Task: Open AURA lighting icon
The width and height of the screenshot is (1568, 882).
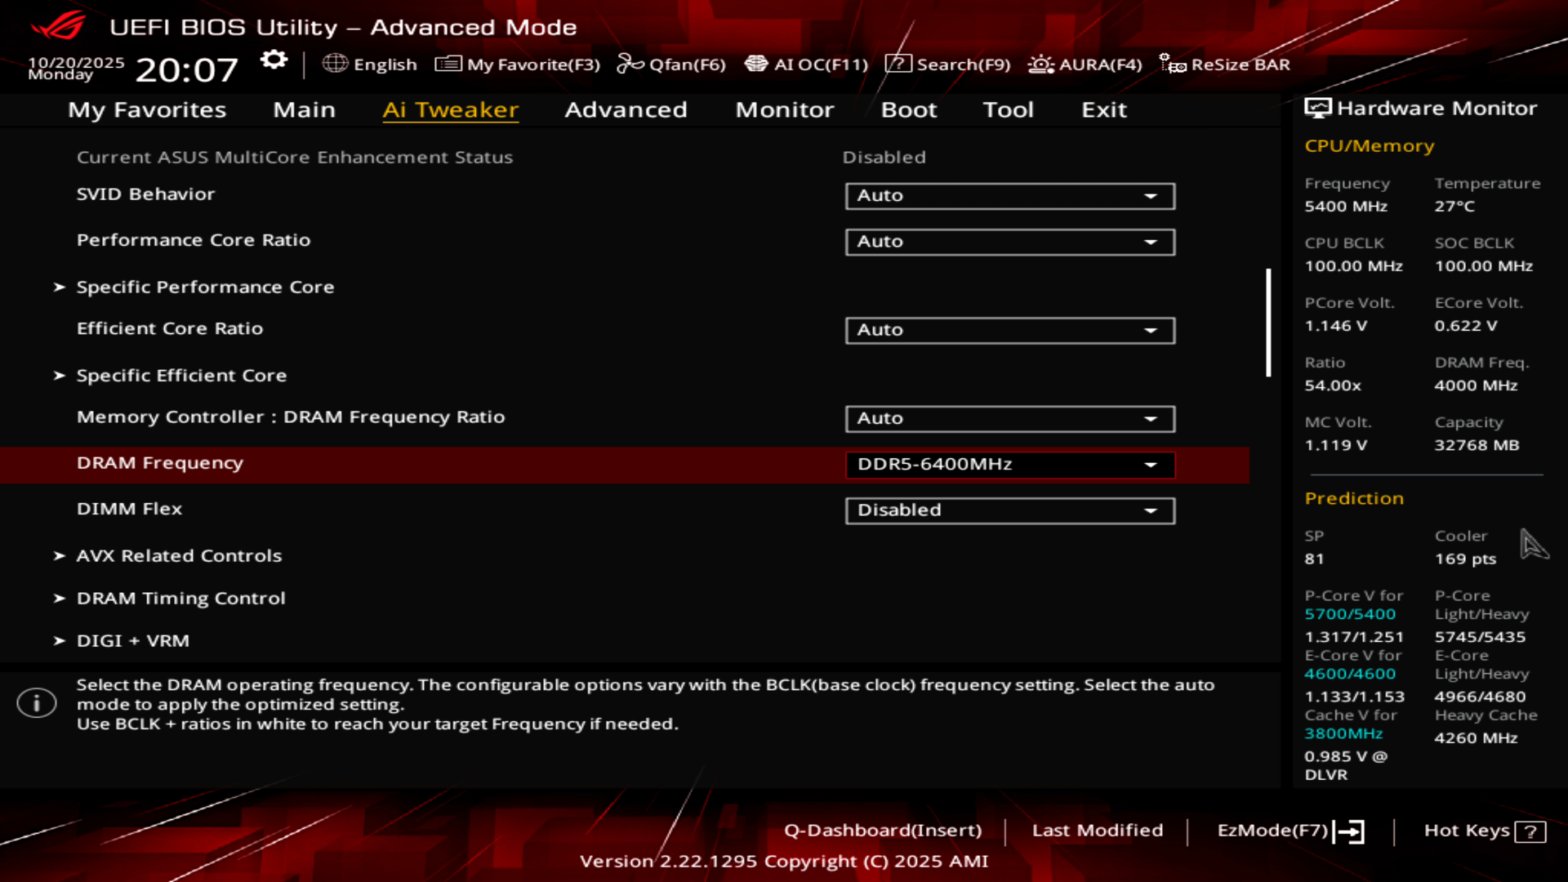Action: click(x=1040, y=64)
